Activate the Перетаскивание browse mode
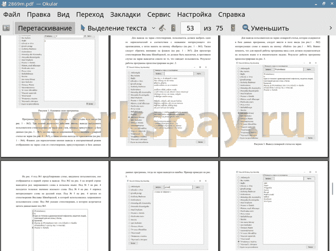Image resolution: width=336 pixels, height=251 pixels. click(45, 28)
